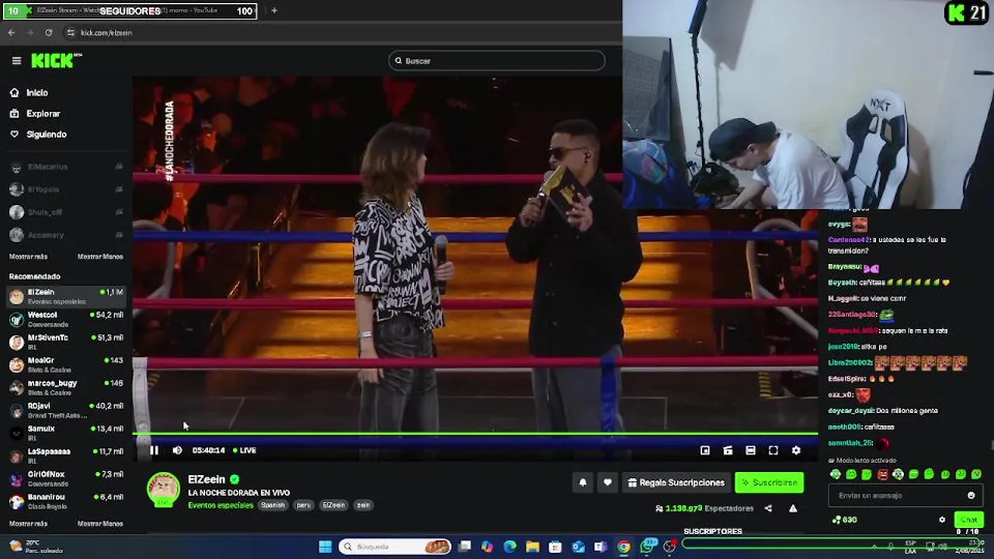Open Eventos especiales category link

[x=221, y=505]
